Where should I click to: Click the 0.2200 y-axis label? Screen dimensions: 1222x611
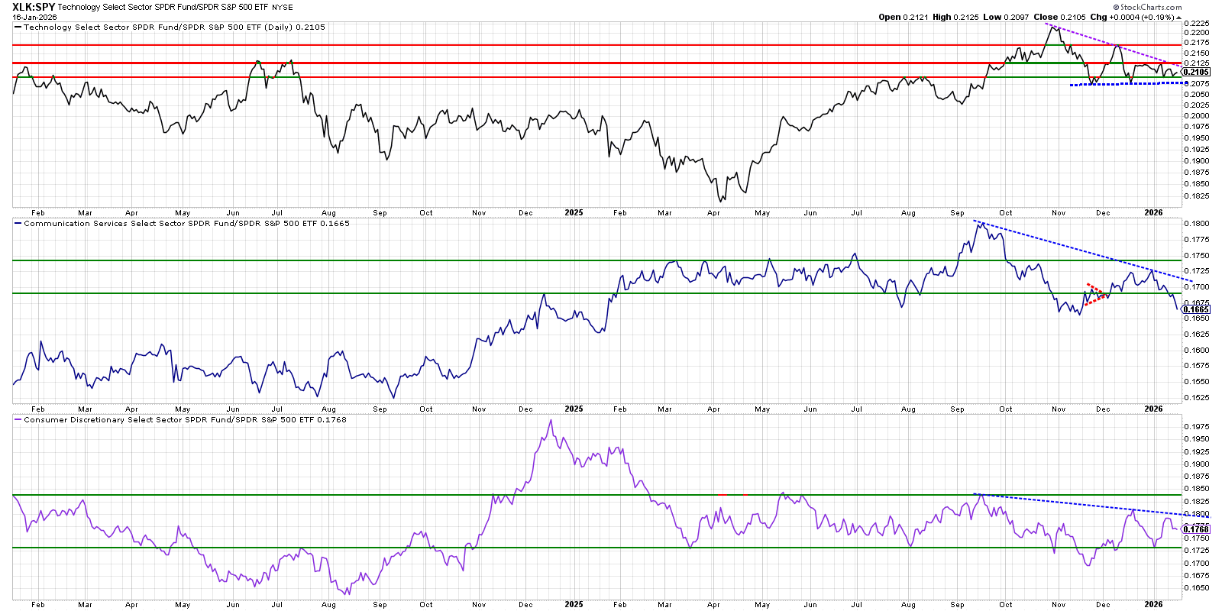tap(1196, 33)
